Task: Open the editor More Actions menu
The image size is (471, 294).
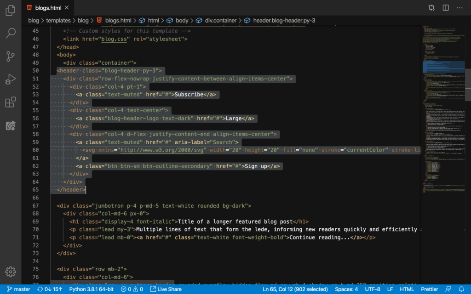Action: click(460, 8)
